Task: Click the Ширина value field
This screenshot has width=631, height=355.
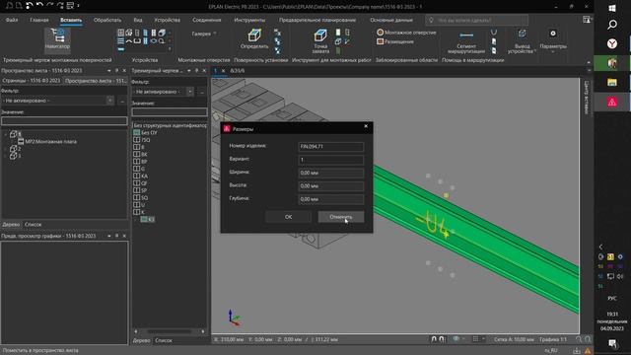Action: click(x=331, y=173)
